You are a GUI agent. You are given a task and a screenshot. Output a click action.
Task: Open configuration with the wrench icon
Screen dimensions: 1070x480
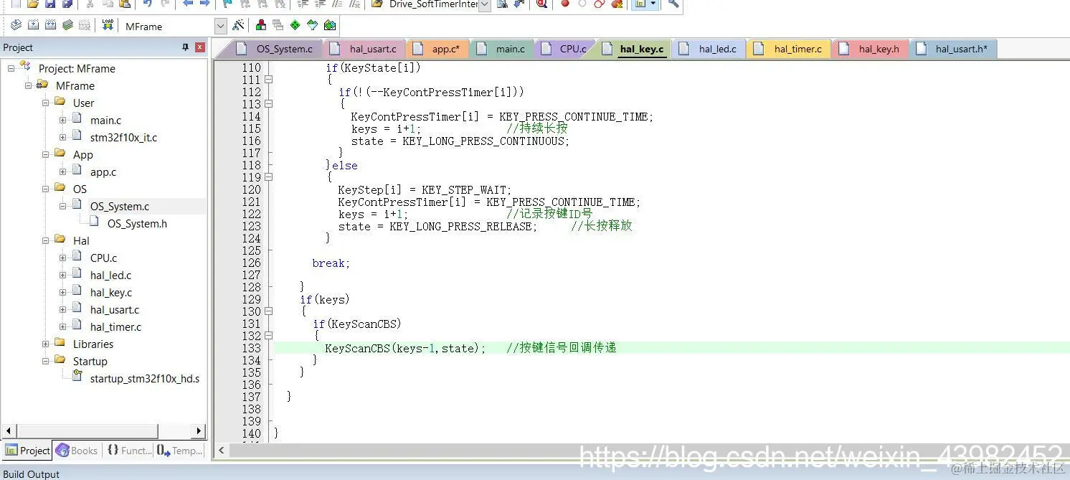(673, 4)
